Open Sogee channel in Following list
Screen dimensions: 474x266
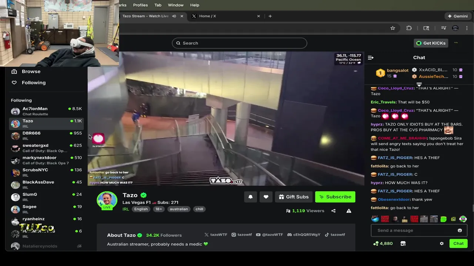46,209
